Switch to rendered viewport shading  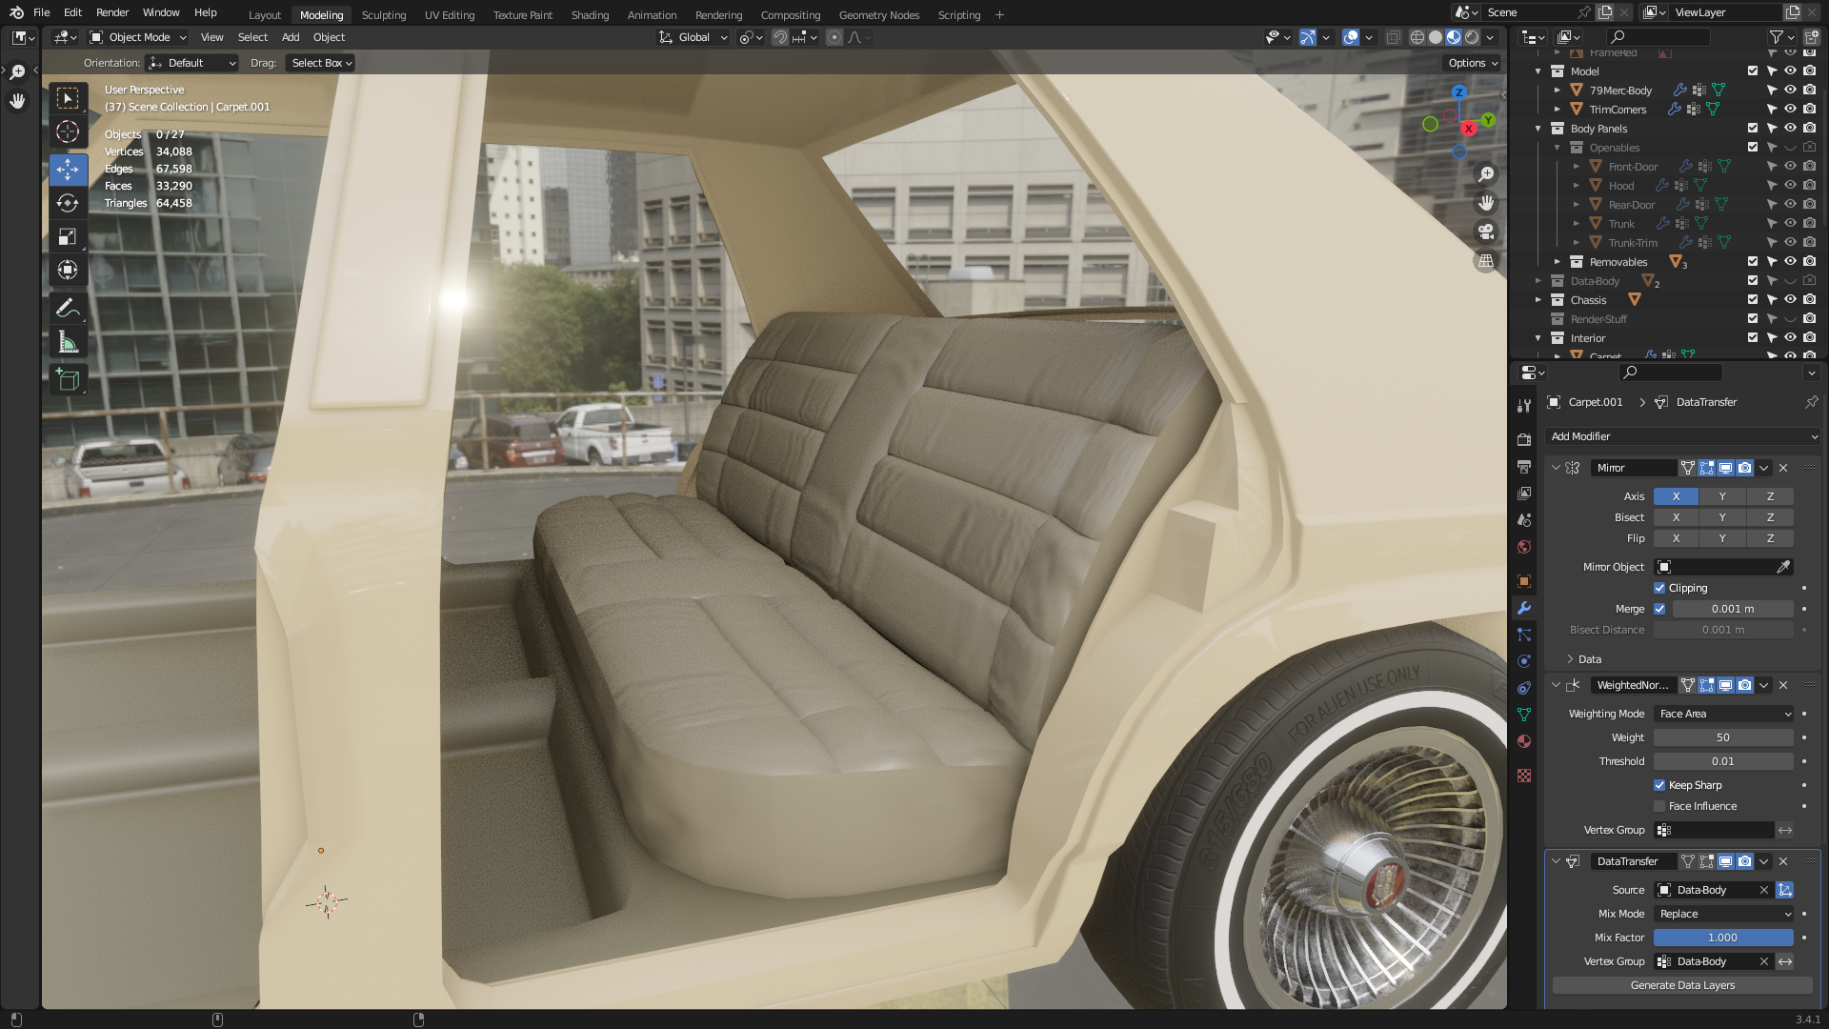tap(1472, 37)
